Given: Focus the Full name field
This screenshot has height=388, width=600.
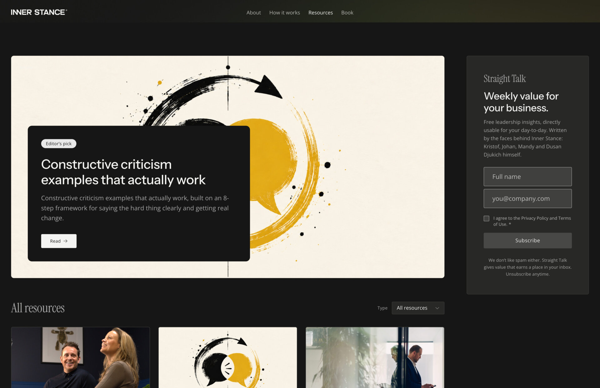Looking at the screenshot, I should point(527,177).
